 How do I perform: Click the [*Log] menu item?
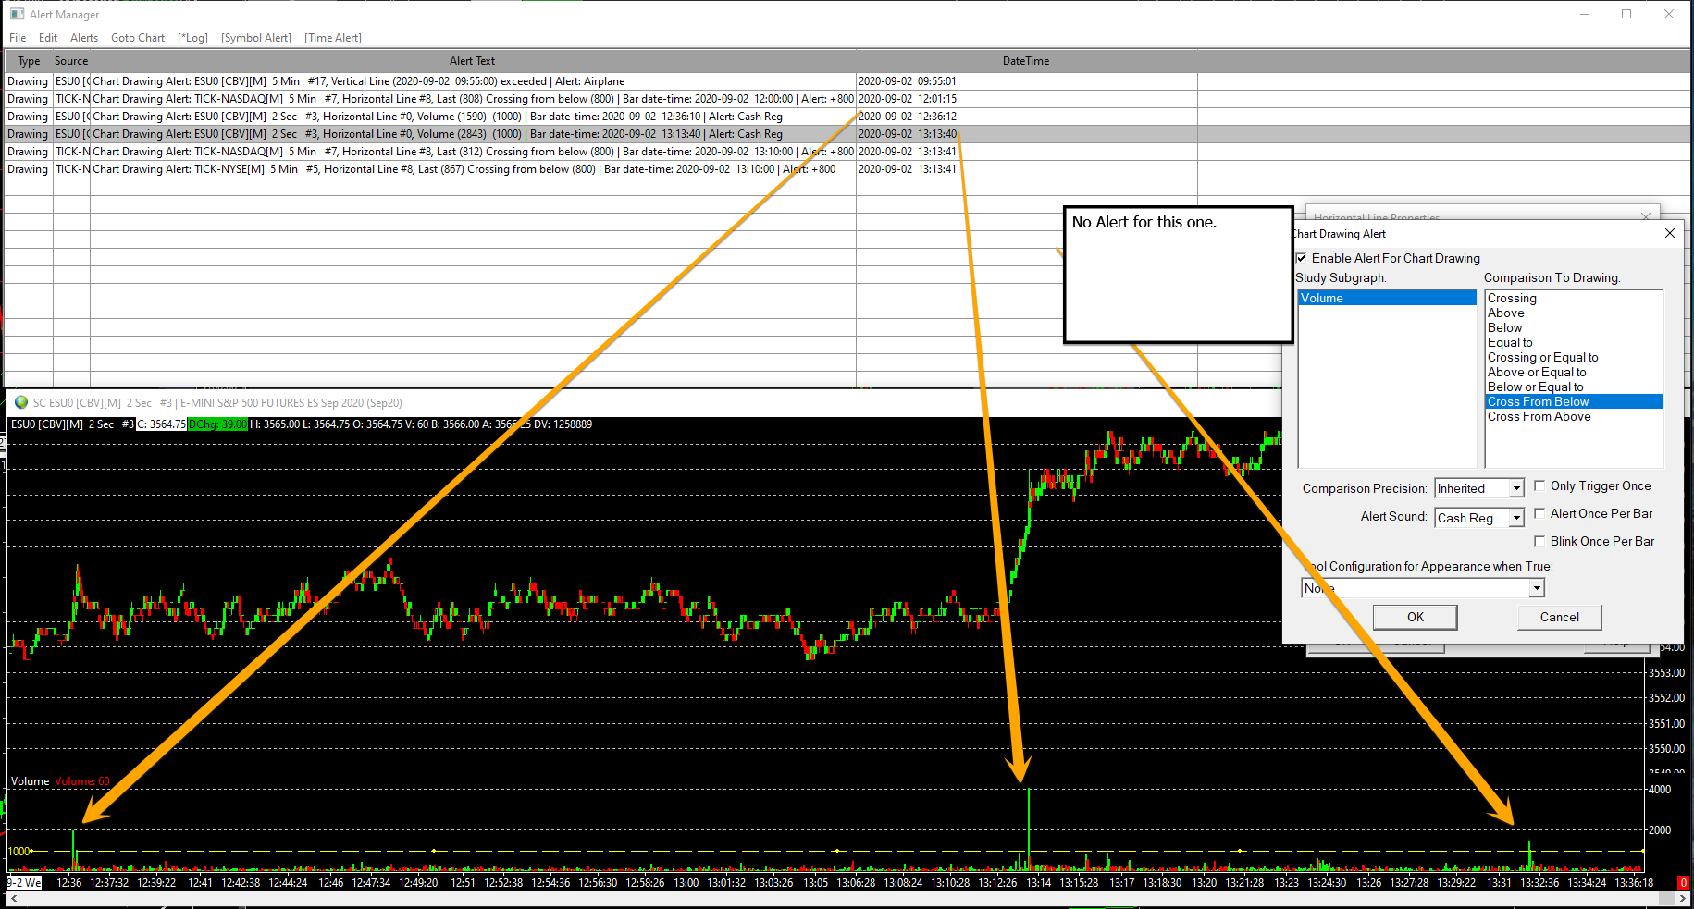point(193,38)
